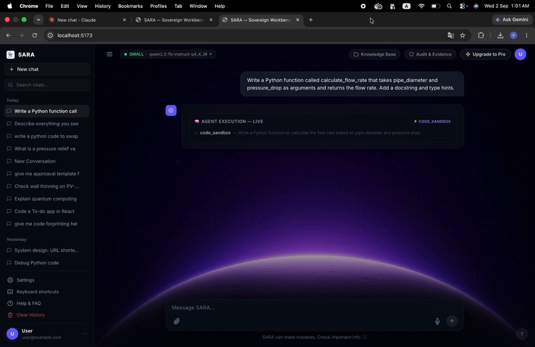This screenshot has width=535, height=347.
Task: Open the Bookmarks menu
Action: (x=130, y=6)
